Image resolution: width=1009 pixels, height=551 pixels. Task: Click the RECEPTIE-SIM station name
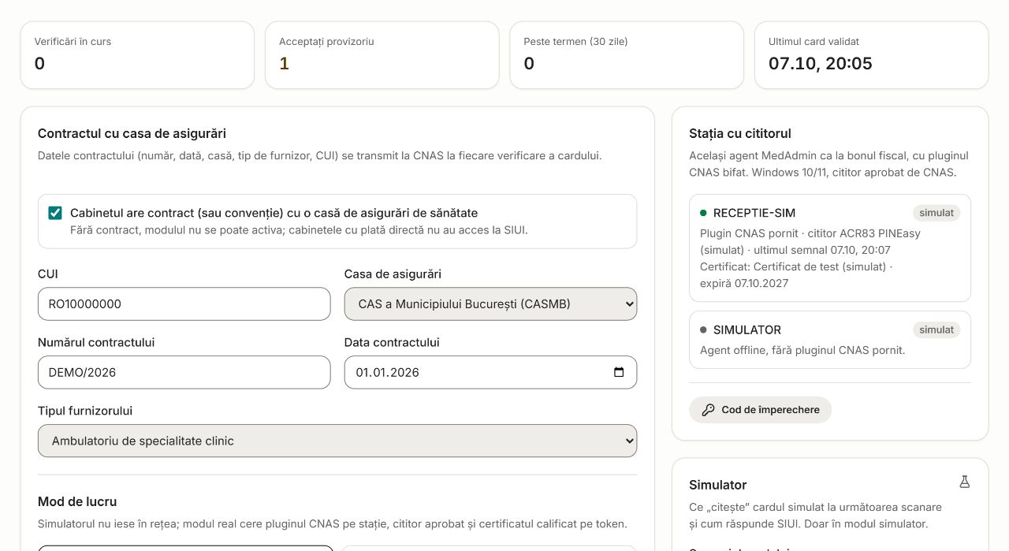click(754, 213)
